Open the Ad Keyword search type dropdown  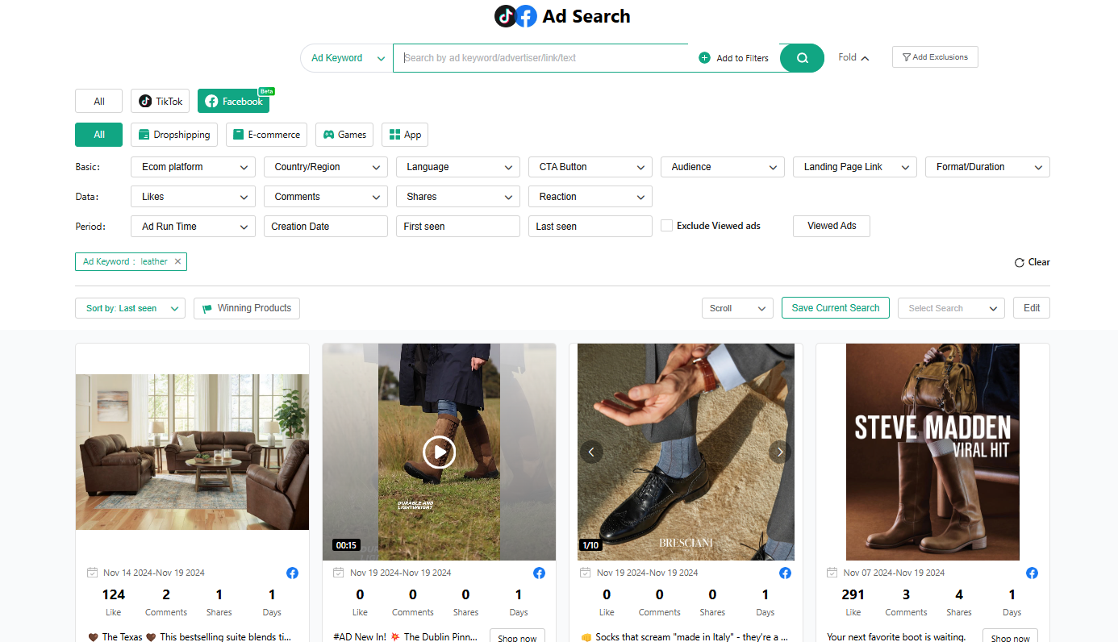347,58
